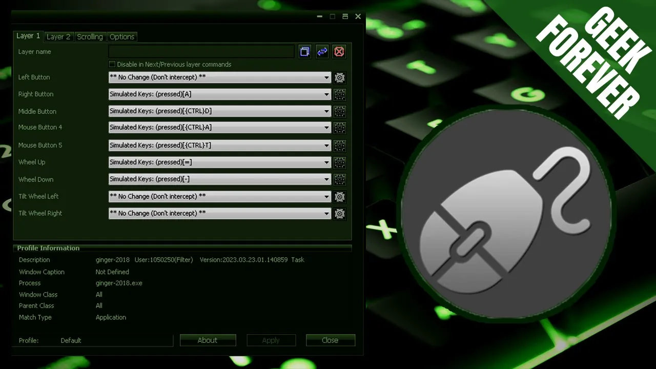Click the Wheel Down label
The image size is (656, 369).
[x=36, y=179]
